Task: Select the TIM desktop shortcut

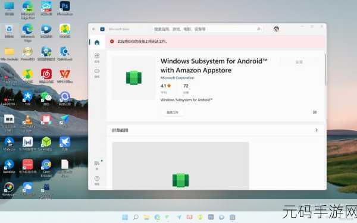Action: coord(27,98)
